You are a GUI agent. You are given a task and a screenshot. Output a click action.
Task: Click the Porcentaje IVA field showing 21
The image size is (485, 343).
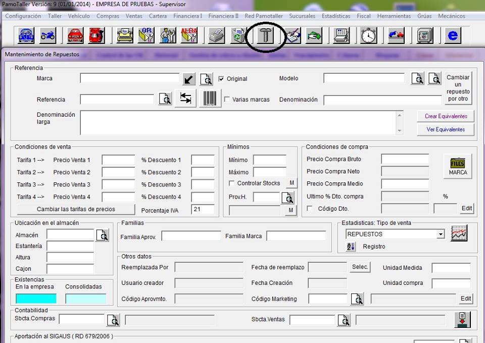coord(203,210)
